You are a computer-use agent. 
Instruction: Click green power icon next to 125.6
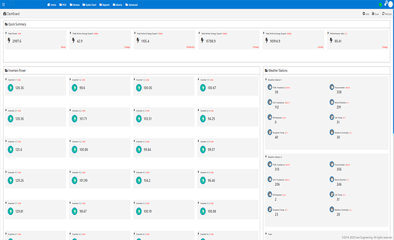(10, 149)
